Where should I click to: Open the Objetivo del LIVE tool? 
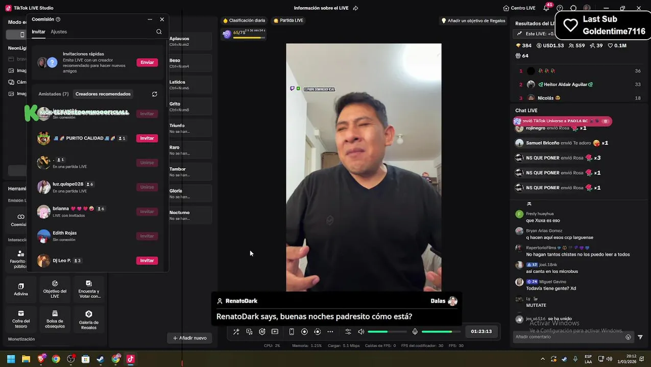point(55,289)
